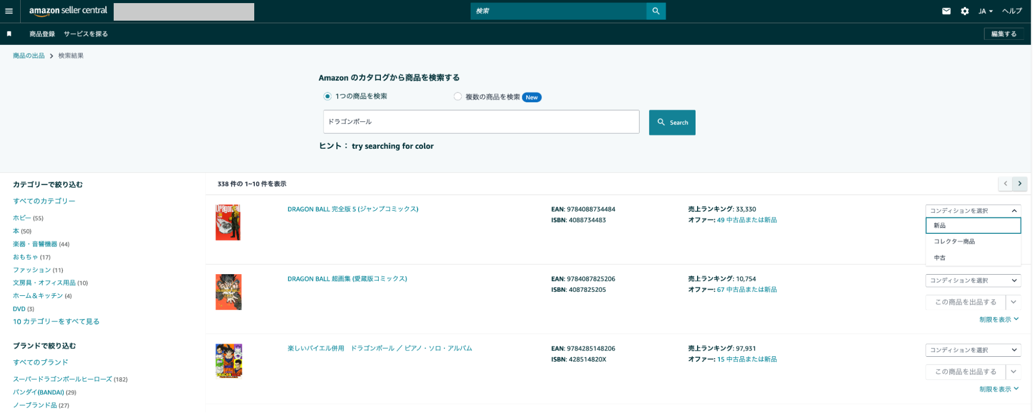Filter by バンダイ(BANDAI) brand
The height and width of the screenshot is (413, 1033).
(38, 392)
